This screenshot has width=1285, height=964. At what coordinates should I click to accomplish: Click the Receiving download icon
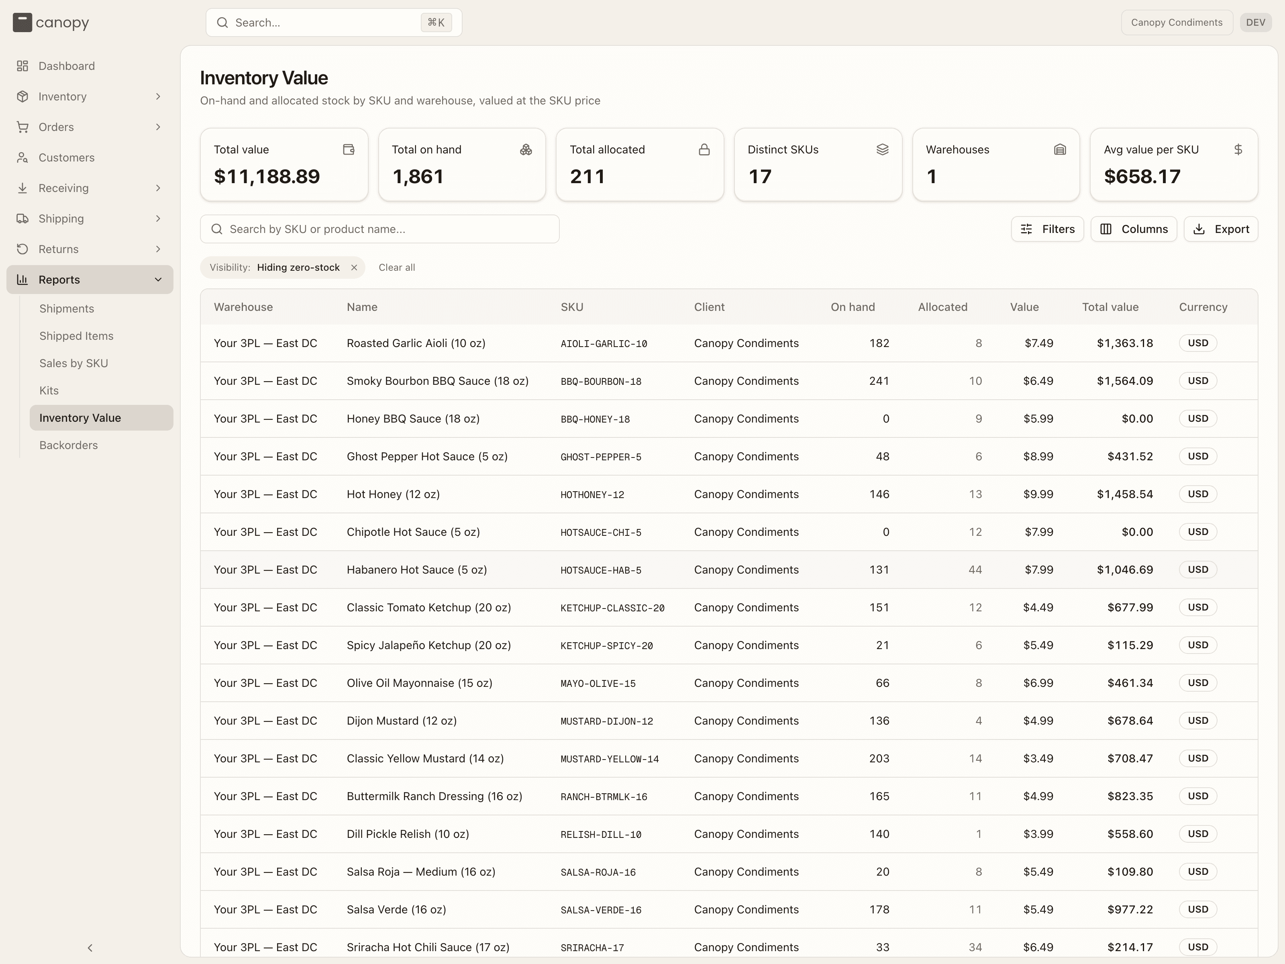(22, 188)
